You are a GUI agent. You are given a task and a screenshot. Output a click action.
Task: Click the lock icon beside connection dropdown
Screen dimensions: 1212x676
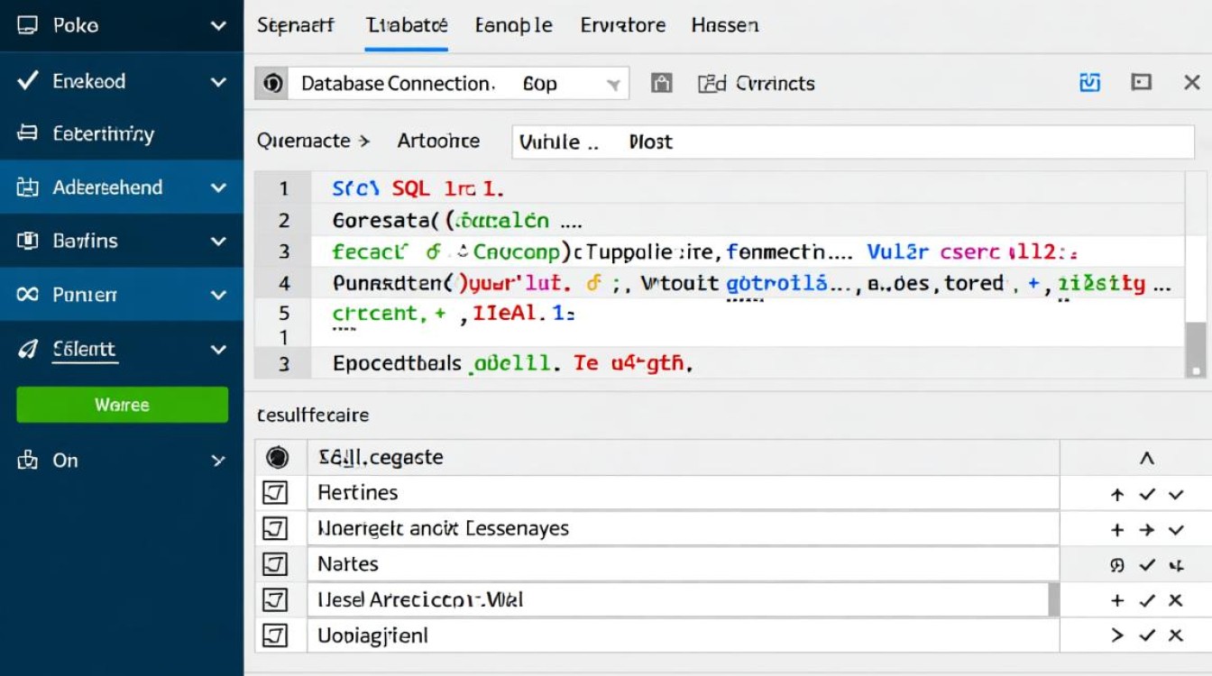coord(662,84)
